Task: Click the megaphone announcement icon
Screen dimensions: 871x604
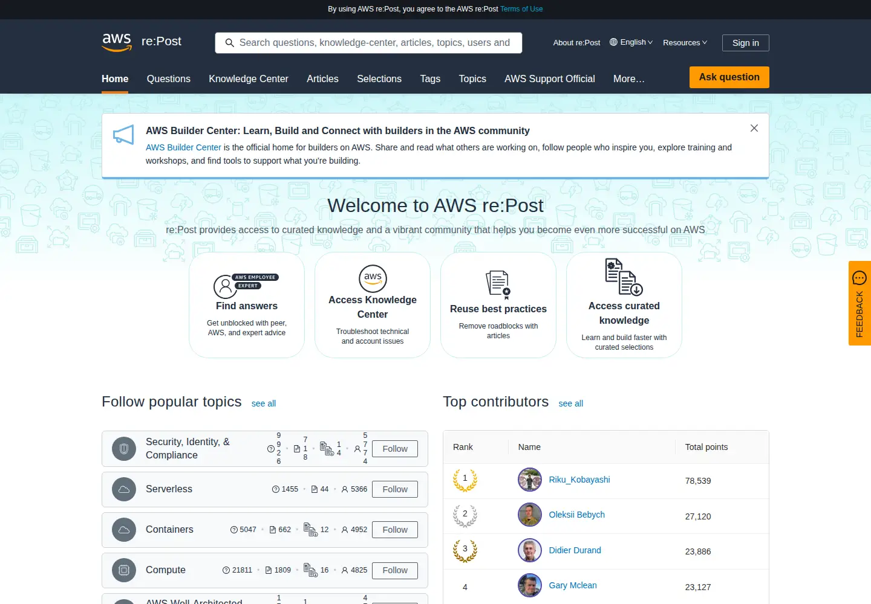Action: tap(123, 135)
